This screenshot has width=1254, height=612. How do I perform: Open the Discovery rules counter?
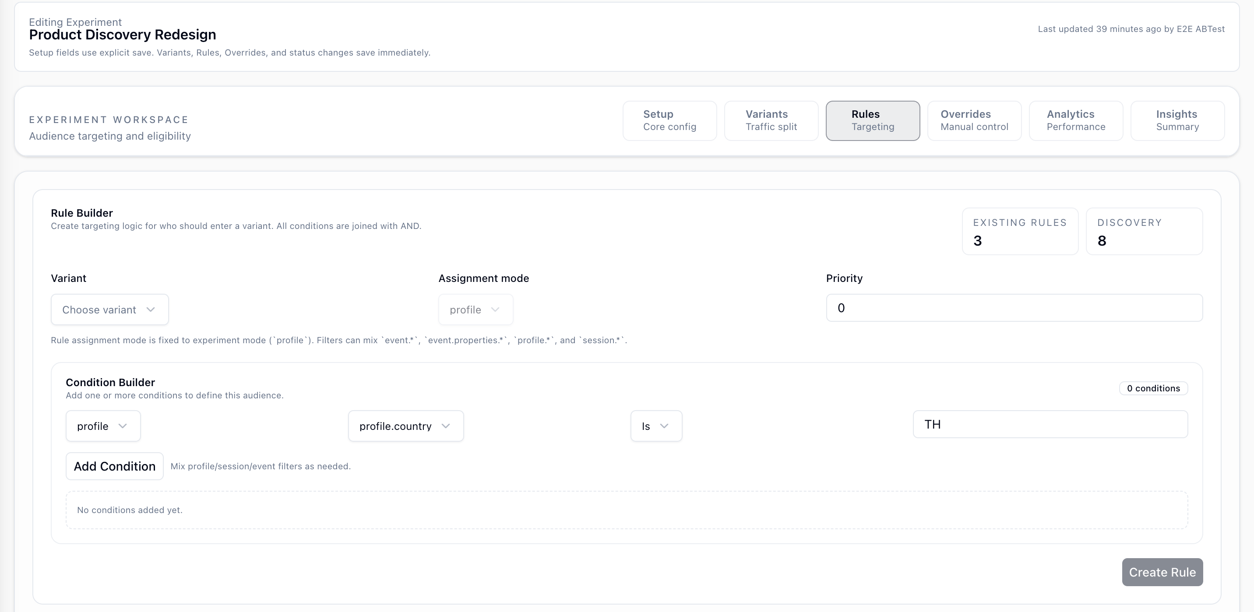[x=1144, y=231]
